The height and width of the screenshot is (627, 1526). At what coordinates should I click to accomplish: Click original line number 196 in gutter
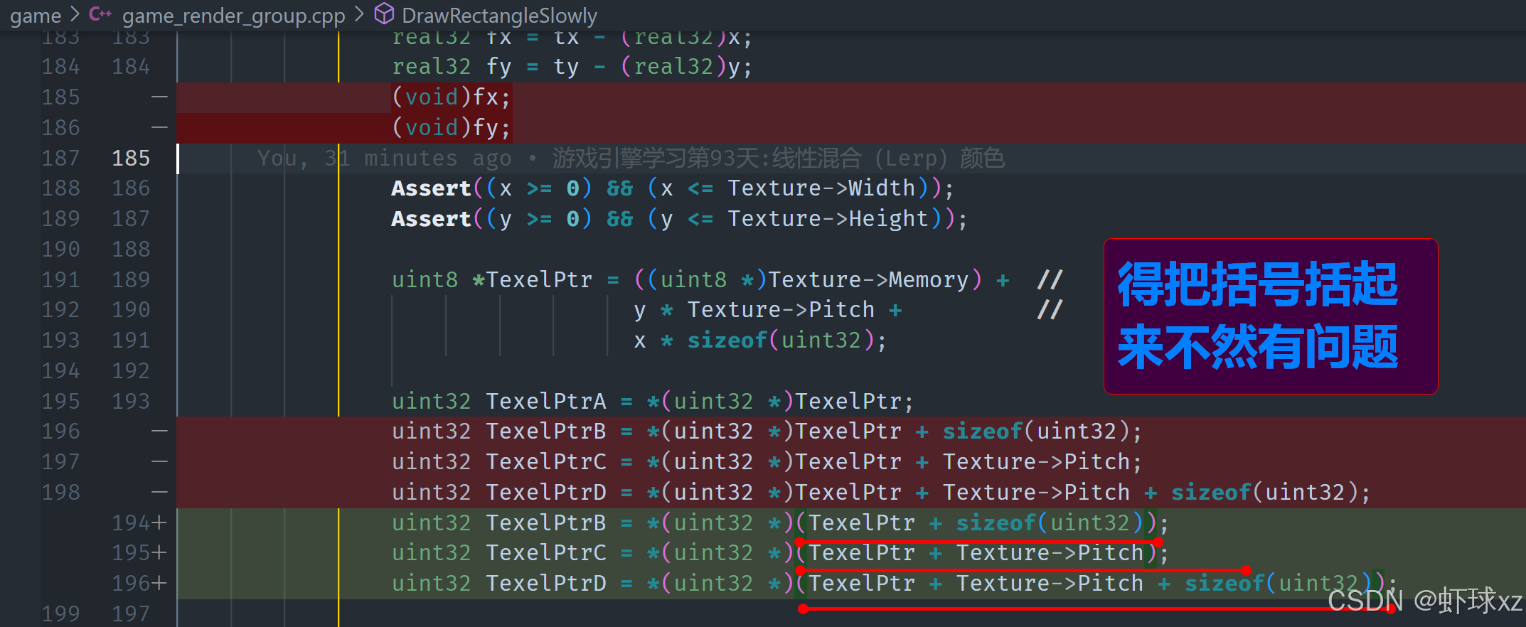point(60,432)
